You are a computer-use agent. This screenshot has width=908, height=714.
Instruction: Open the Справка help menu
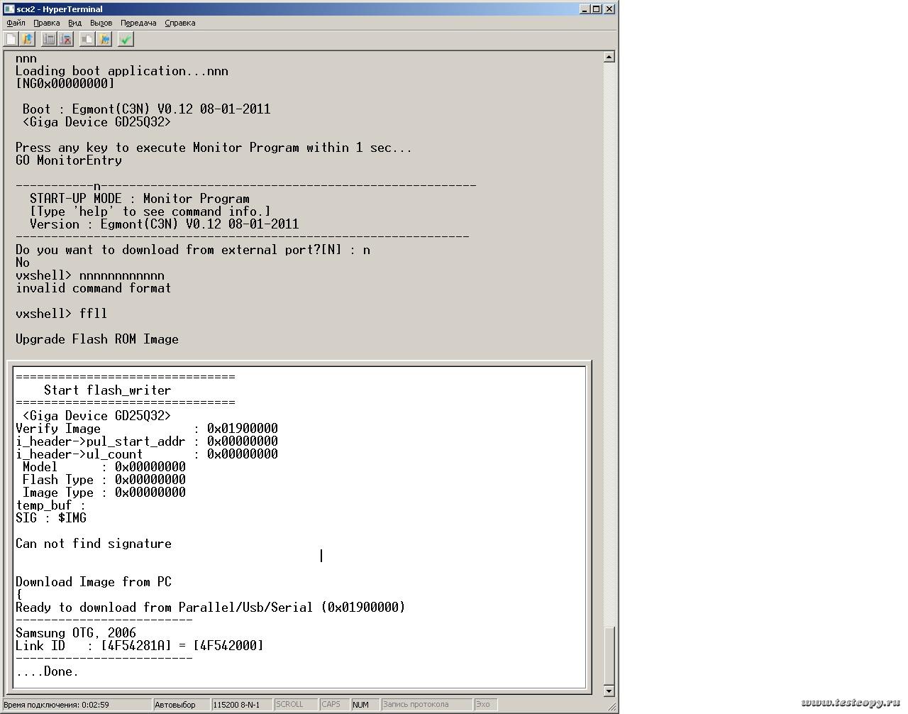click(x=180, y=23)
